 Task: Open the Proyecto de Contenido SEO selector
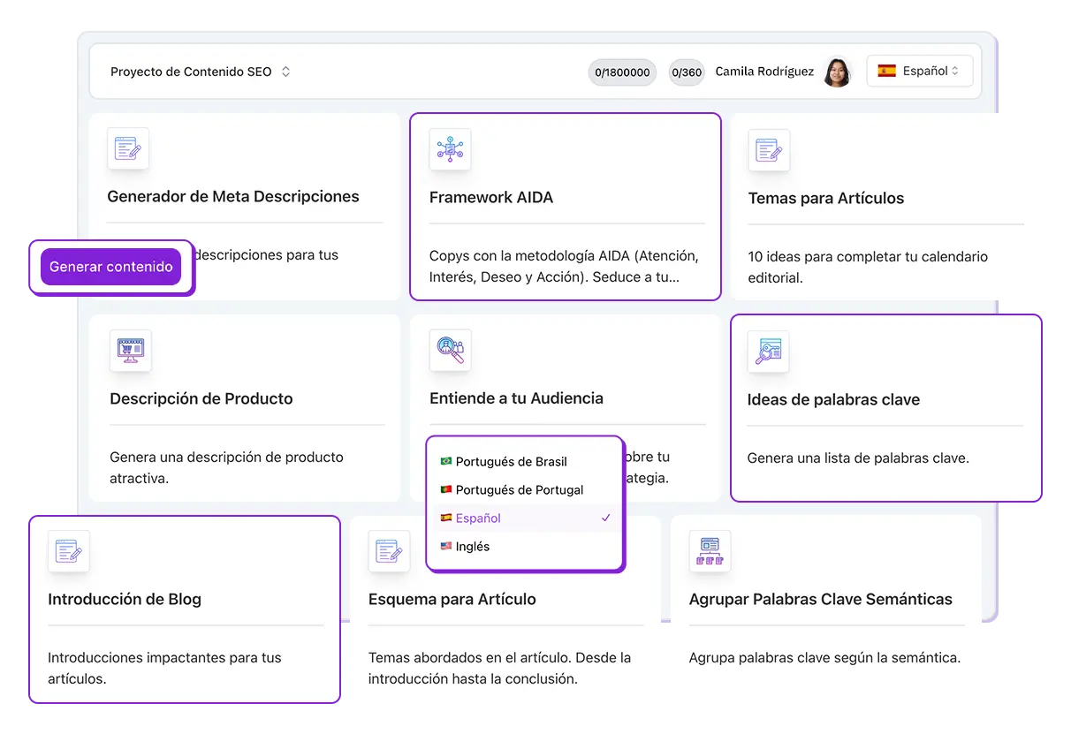[201, 72]
